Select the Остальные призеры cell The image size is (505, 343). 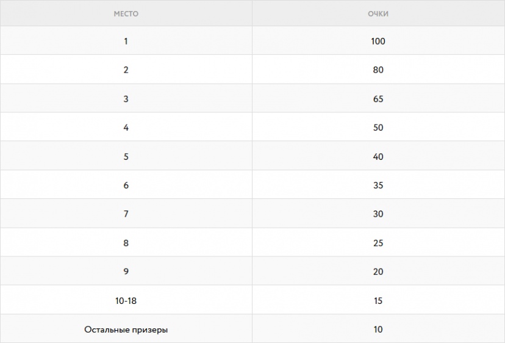click(x=126, y=329)
